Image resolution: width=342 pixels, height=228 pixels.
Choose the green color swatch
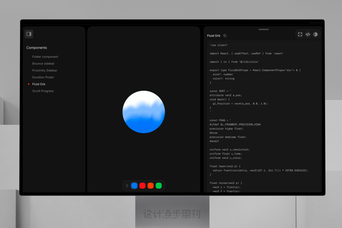[159, 186]
